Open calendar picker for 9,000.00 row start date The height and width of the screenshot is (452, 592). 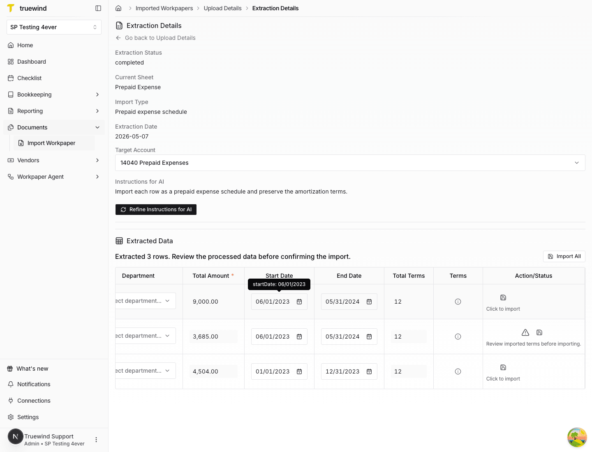tap(299, 302)
